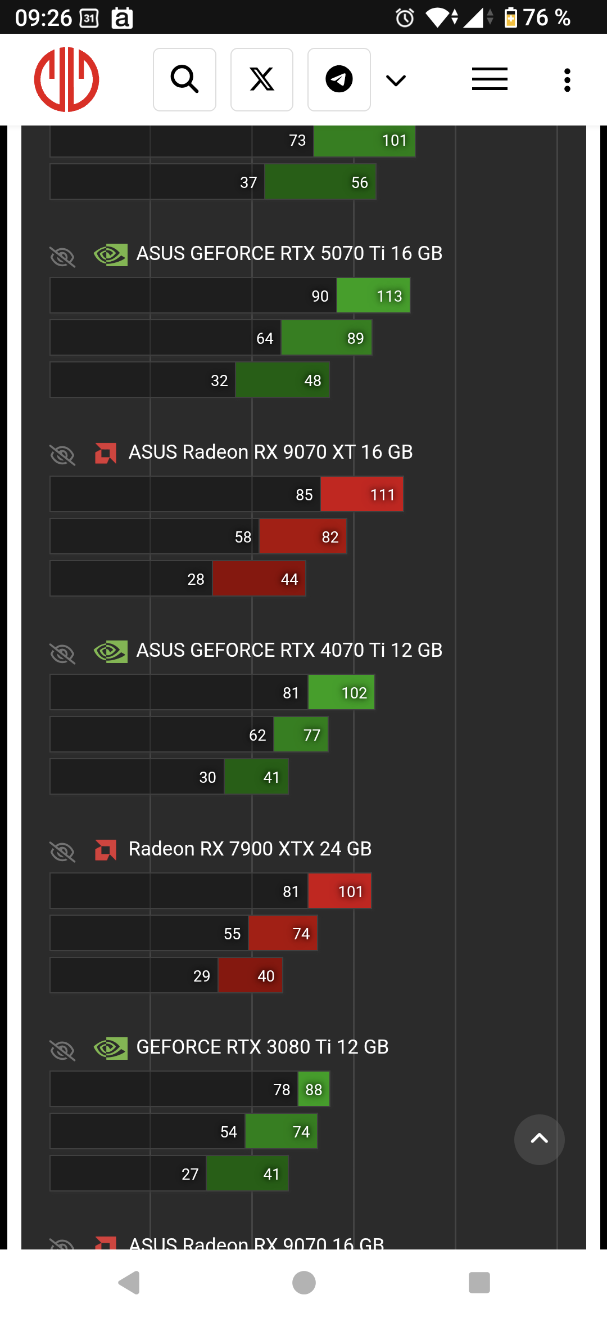This screenshot has height=1317, width=607.
Task: Tap the red 111 bar for RX 9070 XT
Action: (362, 494)
